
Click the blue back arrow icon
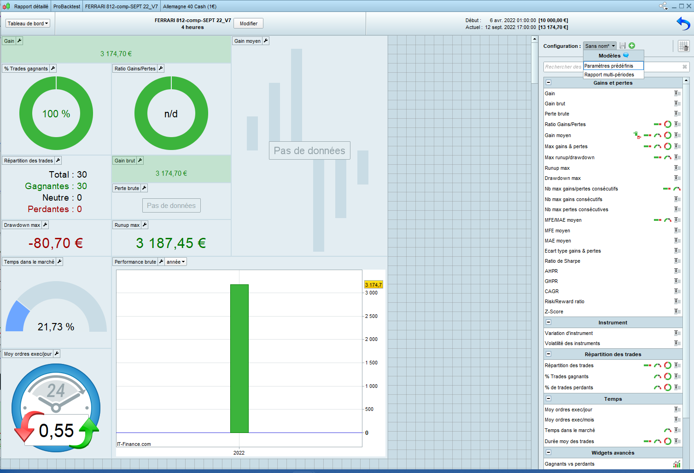[x=683, y=23]
